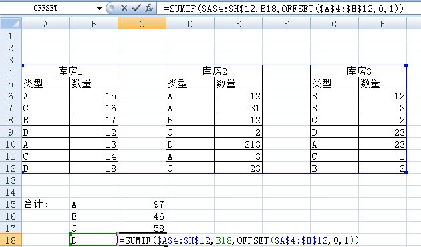421x247 pixels.
Task: Click the SUMIF formula in cell C18
Action: click(x=239, y=240)
